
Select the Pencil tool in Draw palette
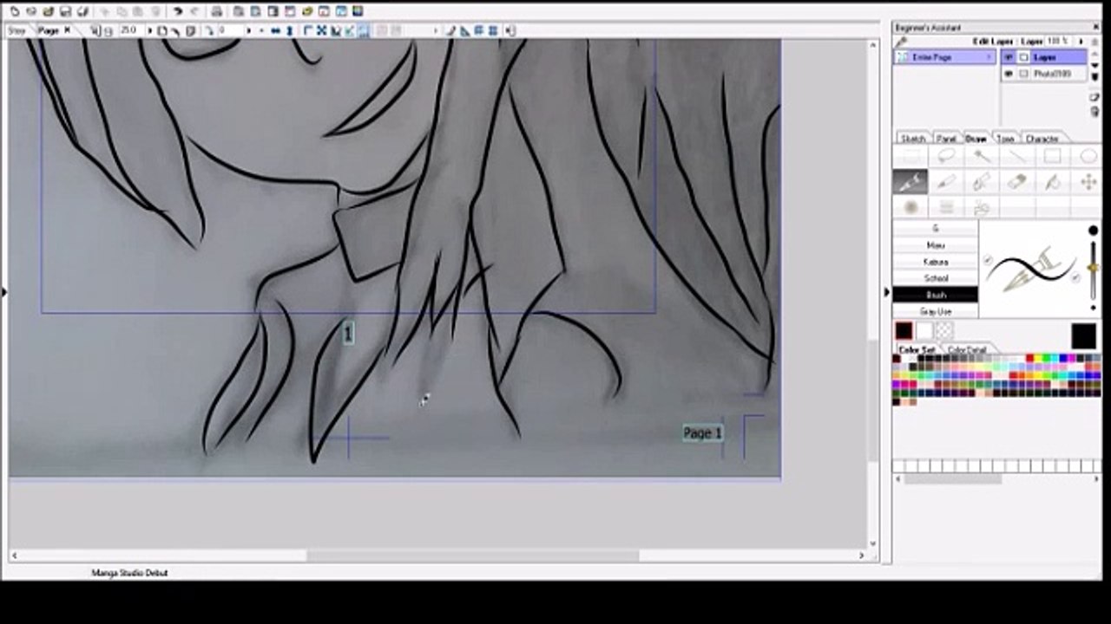coord(946,182)
